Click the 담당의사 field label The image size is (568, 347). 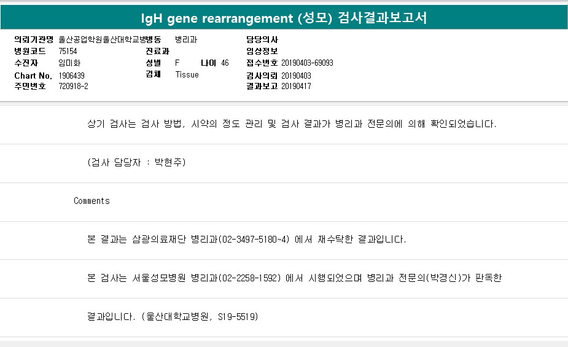(x=262, y=40)
